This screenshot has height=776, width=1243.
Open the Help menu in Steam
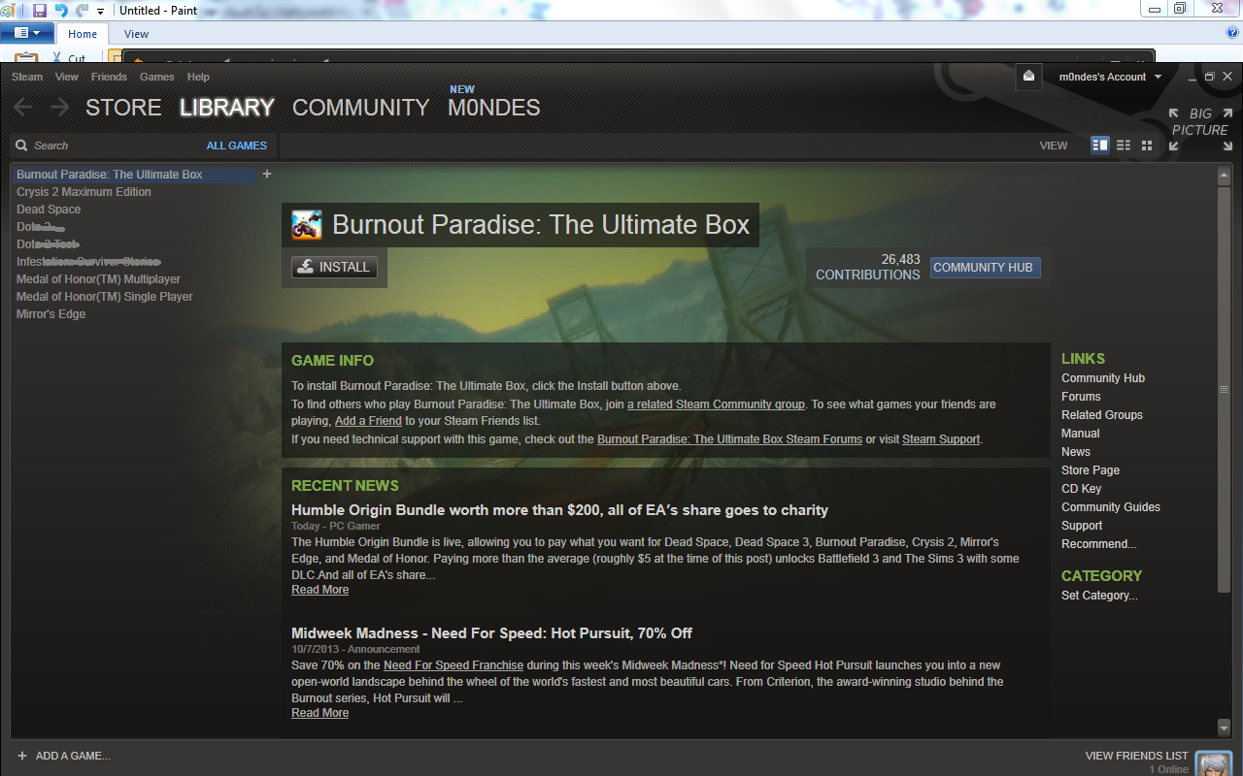click(x=198, y=77)
